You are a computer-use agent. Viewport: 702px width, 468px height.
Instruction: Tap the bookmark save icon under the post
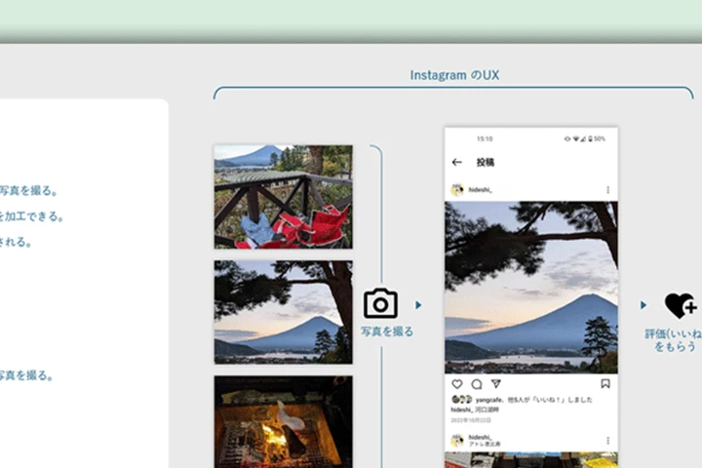605,384
